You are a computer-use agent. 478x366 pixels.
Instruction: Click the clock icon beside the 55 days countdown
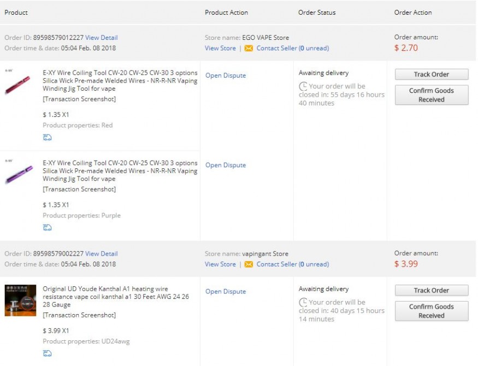[x=303, y=86]
